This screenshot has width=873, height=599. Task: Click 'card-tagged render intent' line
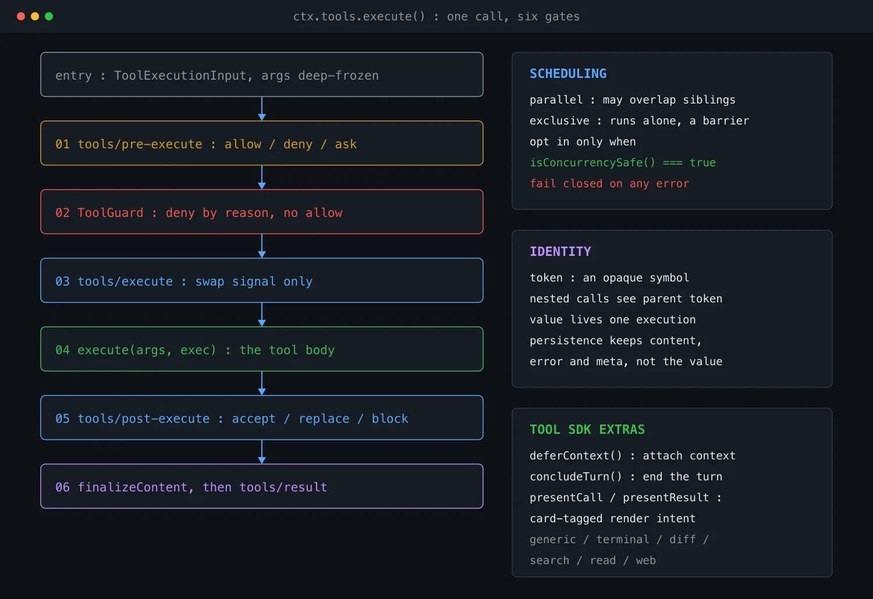pos(613,519)
